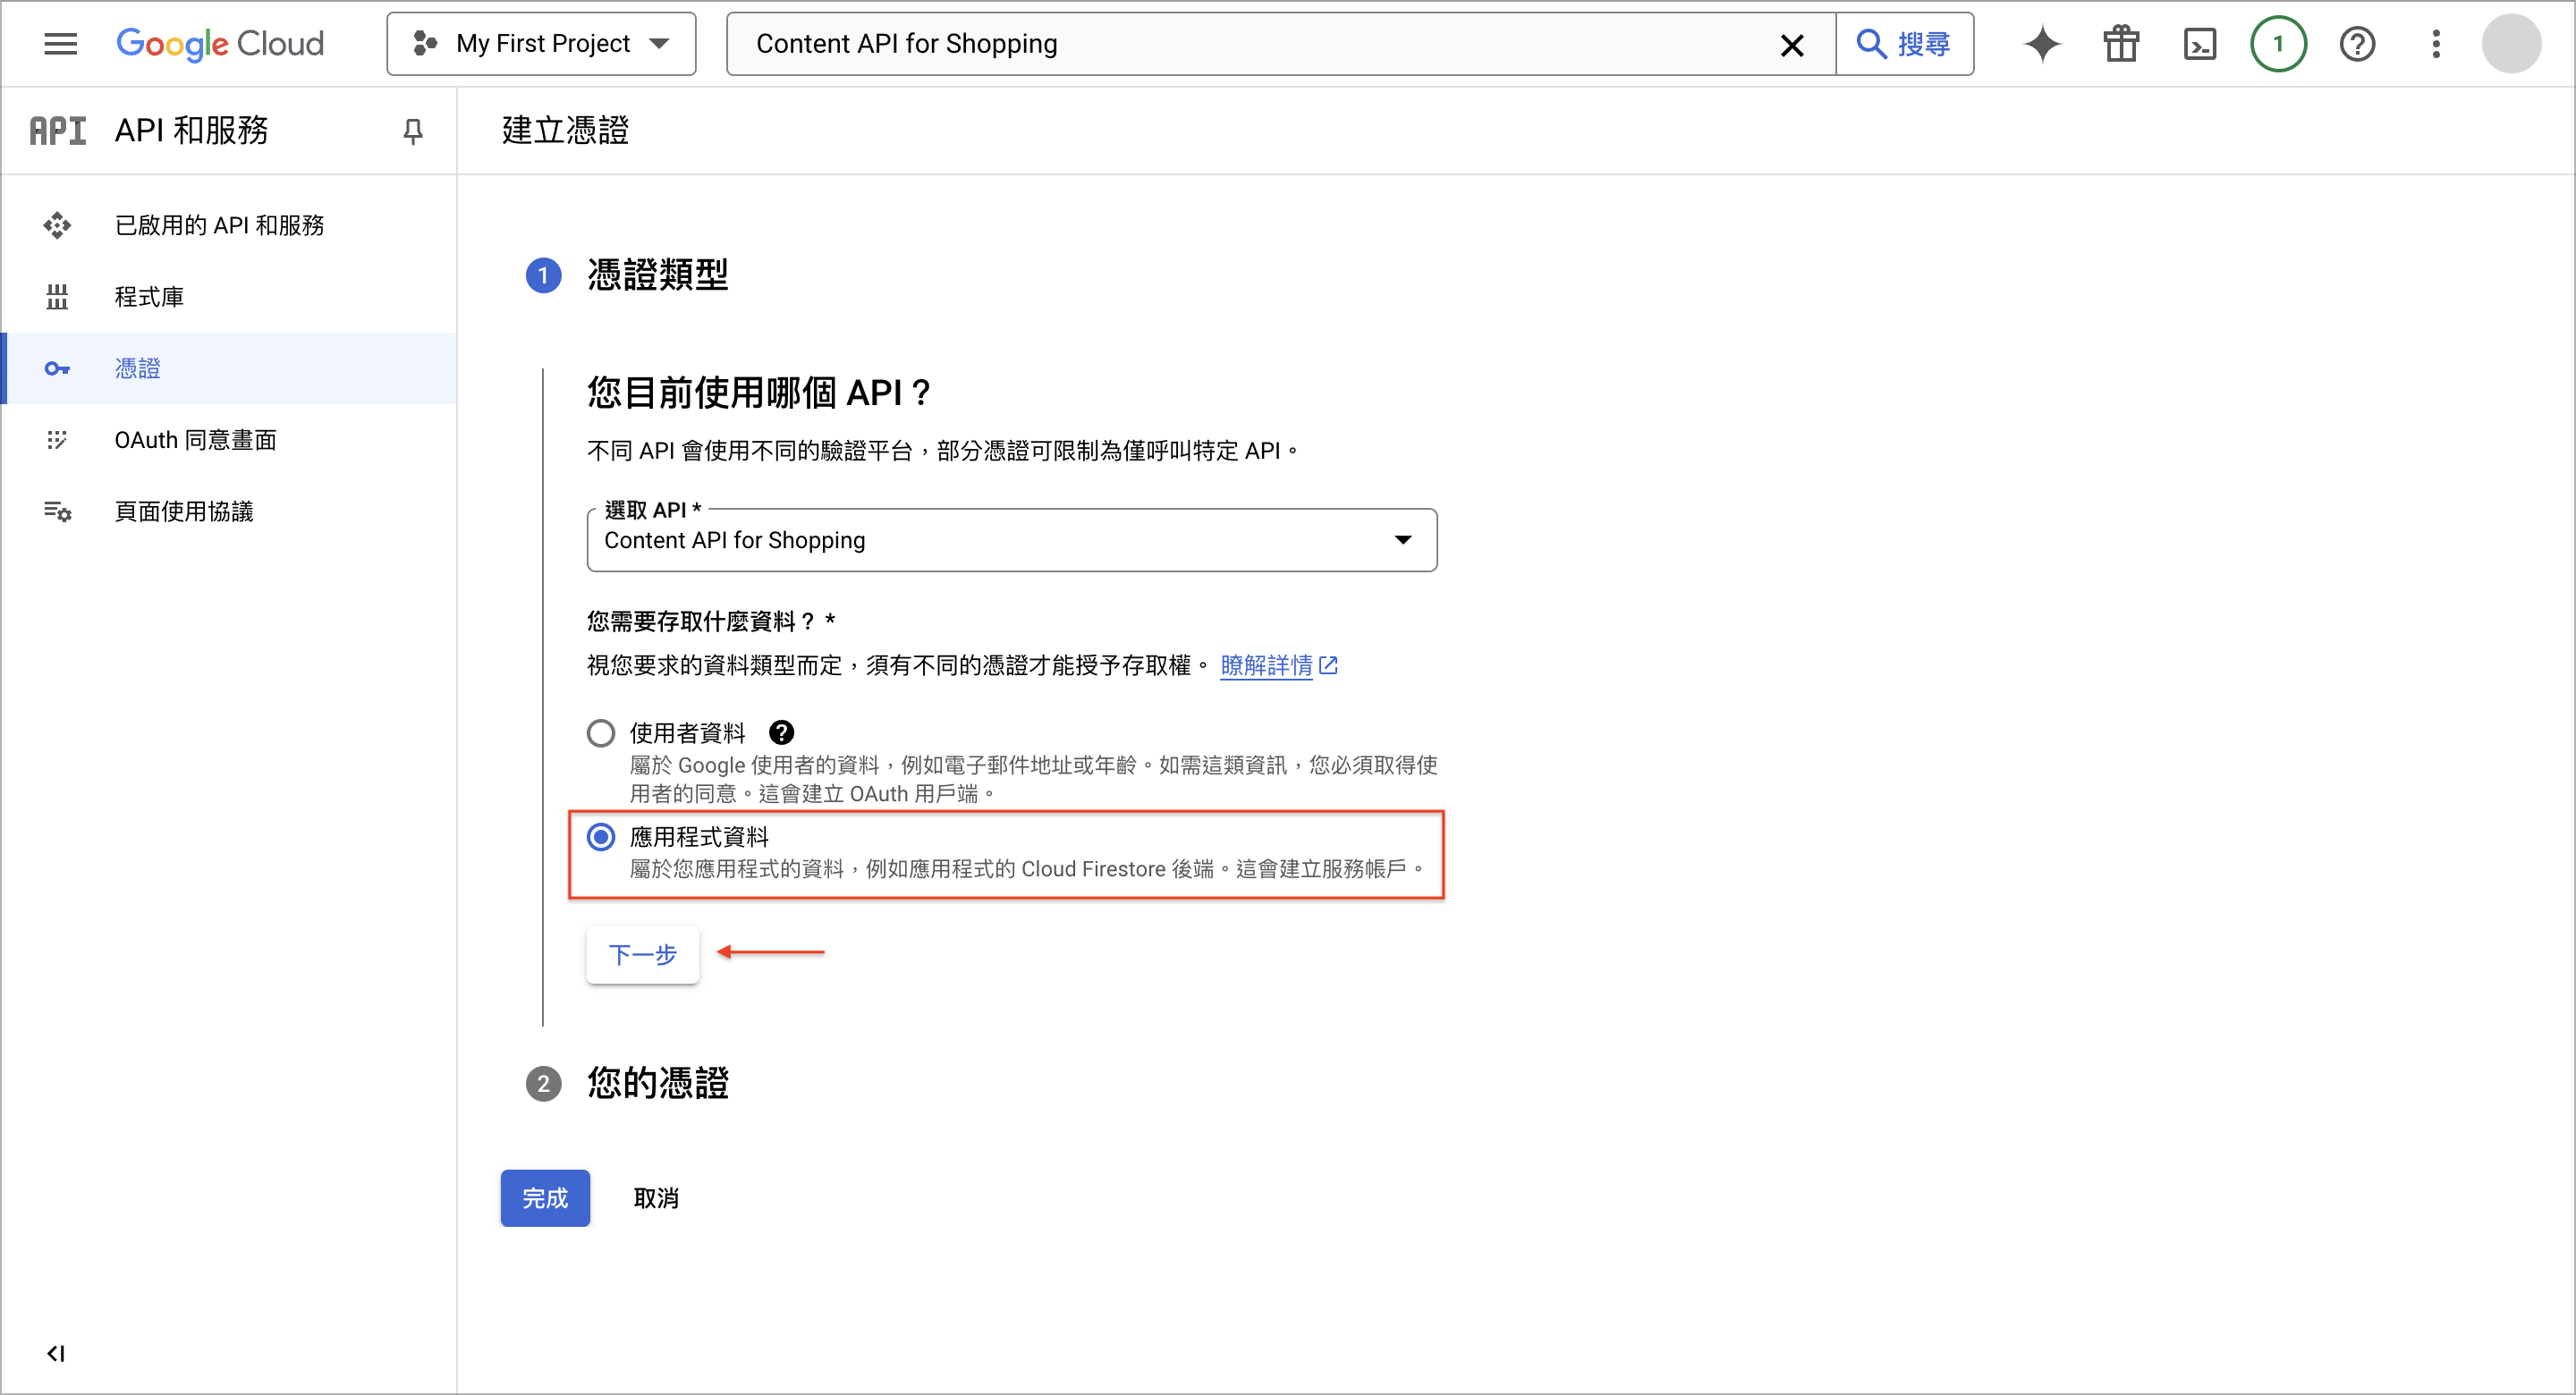The width and height of the screenshot is (2576, 1395).
Task: Click the help icon beside 使用者資料
Action: pos(781,733)
